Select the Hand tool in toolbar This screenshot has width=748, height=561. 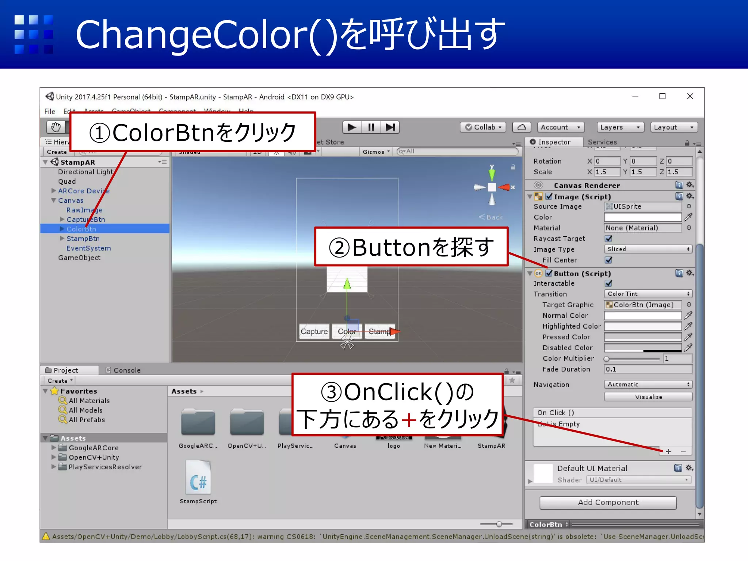[x=56, y=127]
